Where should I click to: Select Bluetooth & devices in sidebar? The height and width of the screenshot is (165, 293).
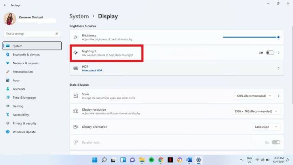click(26, 55)
